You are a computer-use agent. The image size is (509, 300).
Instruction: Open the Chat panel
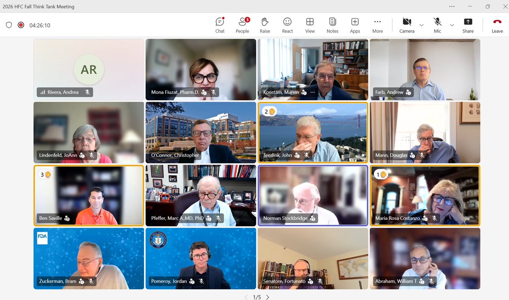pos(220,25)
